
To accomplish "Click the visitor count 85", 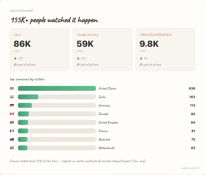I will (193, 114).
